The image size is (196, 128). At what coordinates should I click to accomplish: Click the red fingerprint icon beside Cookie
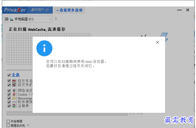14,94
